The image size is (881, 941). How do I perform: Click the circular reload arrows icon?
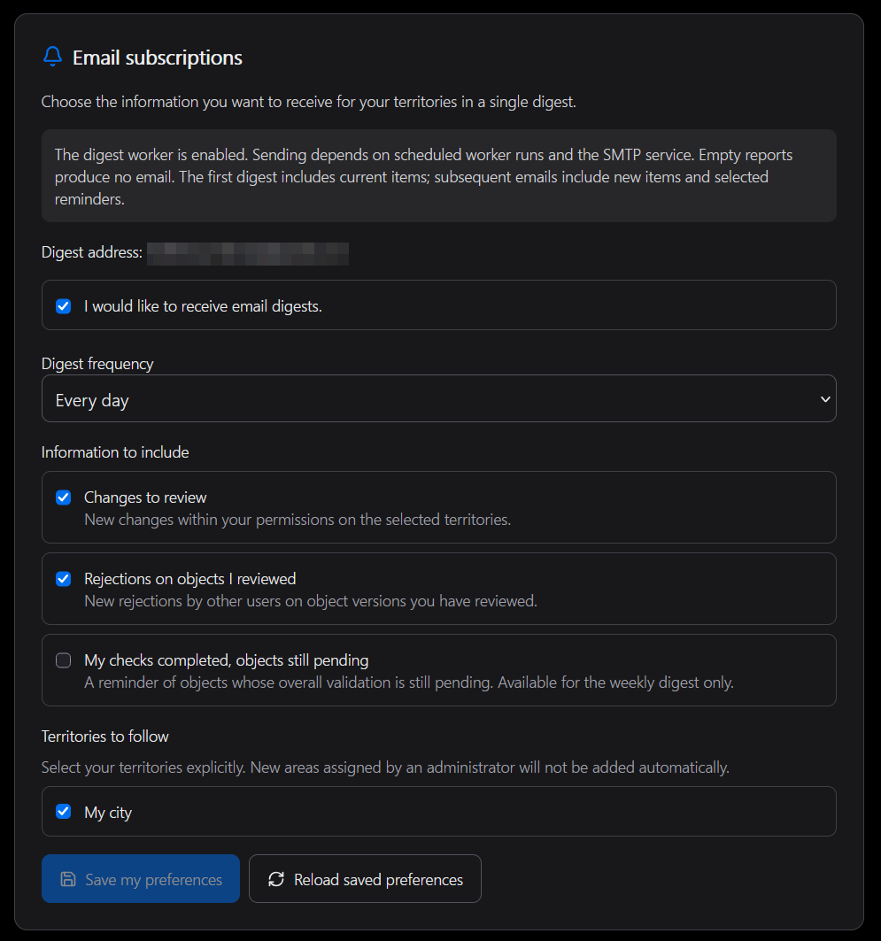pyautogui.click(x=276, y=879)
